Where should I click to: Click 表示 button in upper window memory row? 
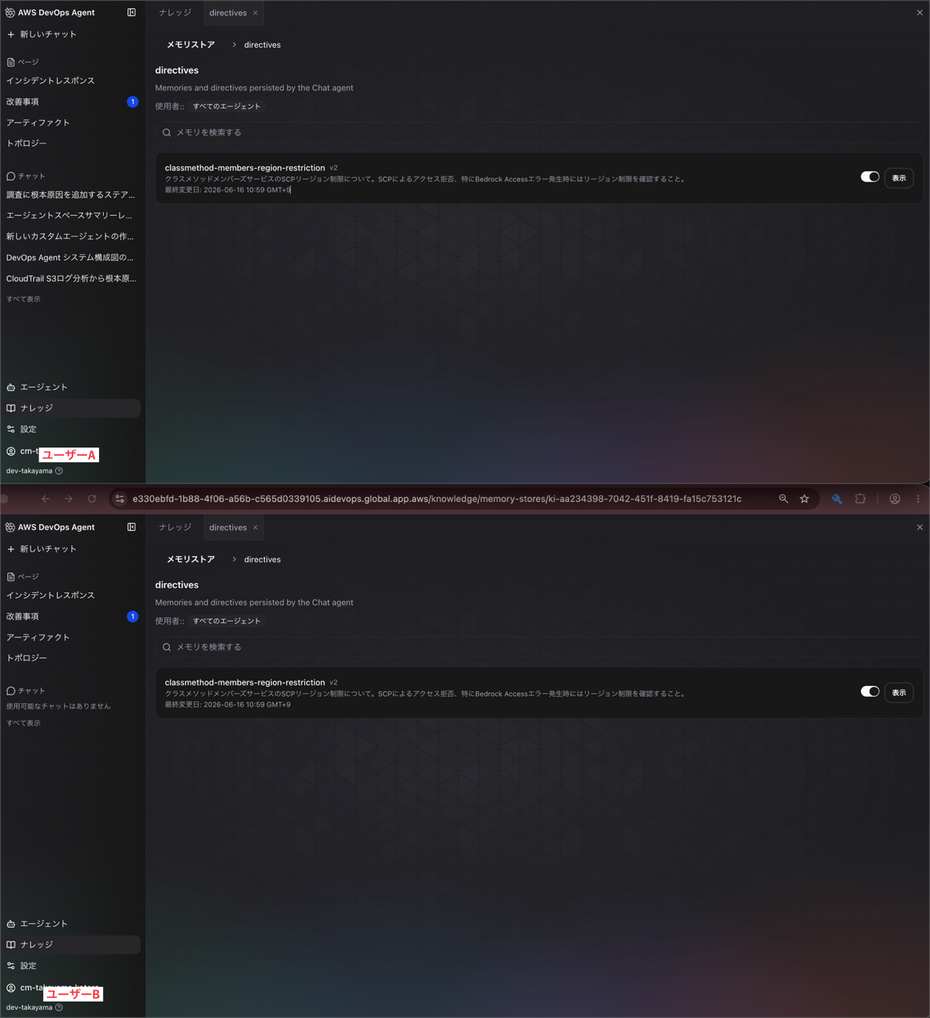tap(899, 178)
